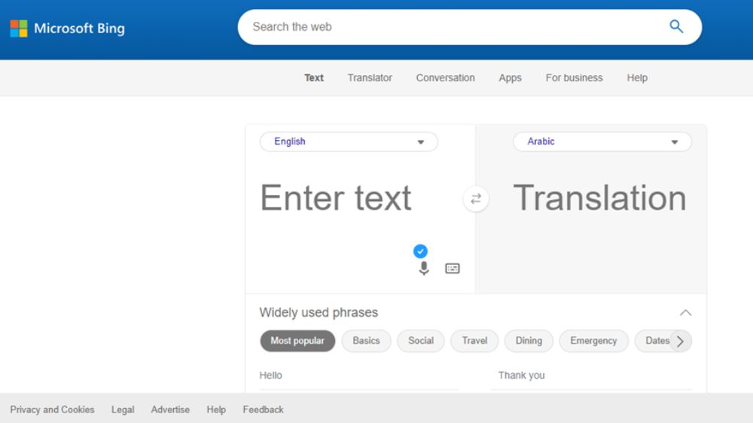Select the Basics phrase category
Viewport: 753px width, 423px height.
[x=366, y=341]
